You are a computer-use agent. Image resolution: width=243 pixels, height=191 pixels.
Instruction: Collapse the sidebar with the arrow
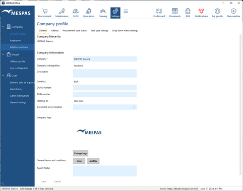(3, 184)
